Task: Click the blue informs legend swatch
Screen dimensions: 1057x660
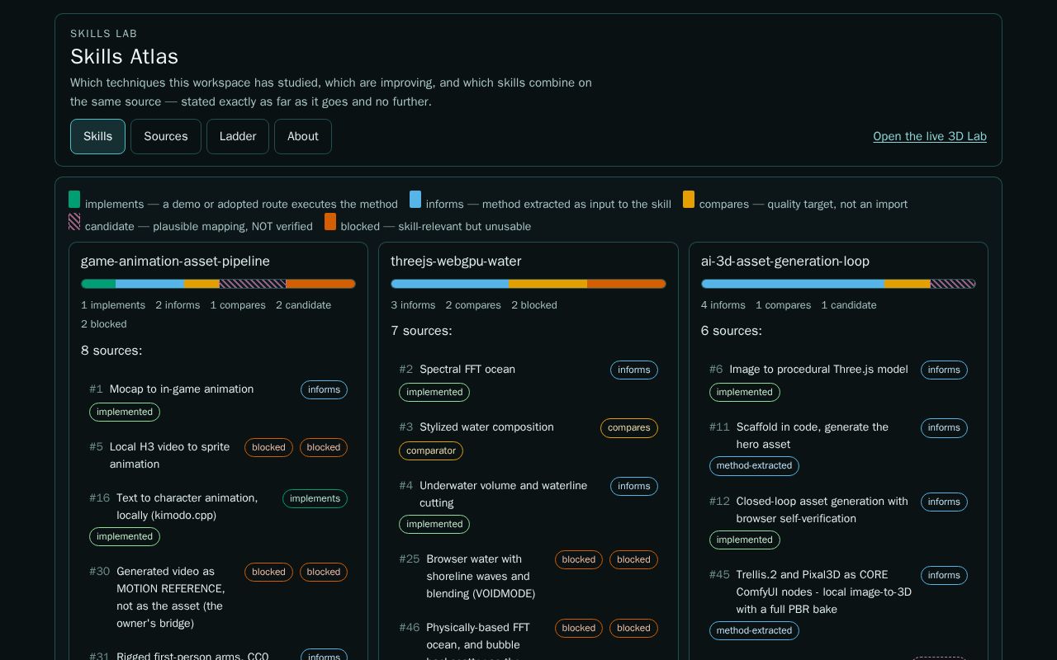Action: [x=415, y=199]
